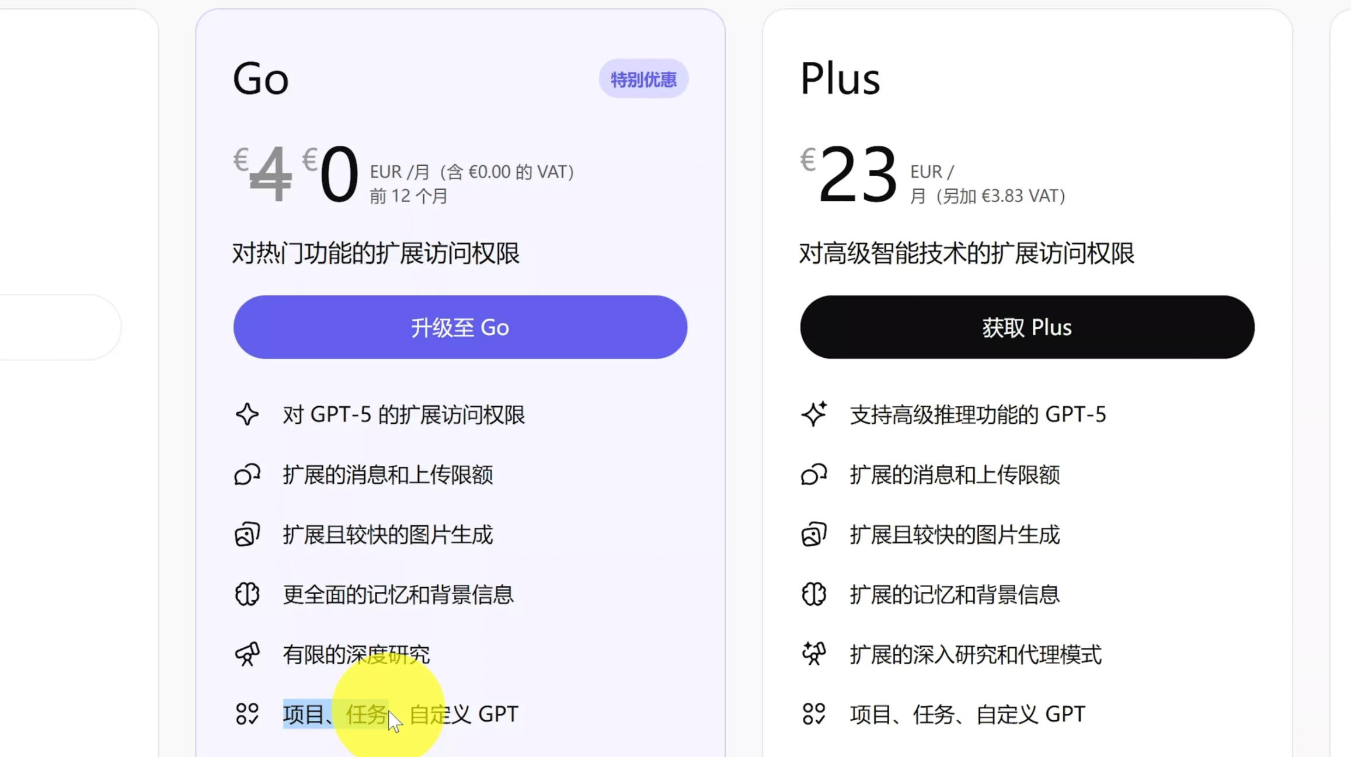Click the image generation icon in Go card
The image size is (1351, 757).
pos(247,534)
